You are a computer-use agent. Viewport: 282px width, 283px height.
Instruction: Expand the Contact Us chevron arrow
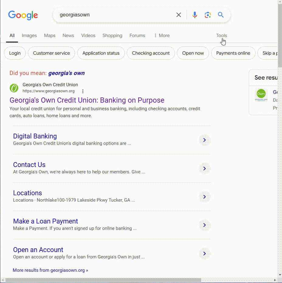(x=205, y=169)
